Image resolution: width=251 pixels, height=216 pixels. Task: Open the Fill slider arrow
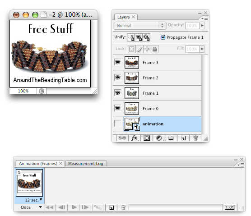tap(202, 49)
